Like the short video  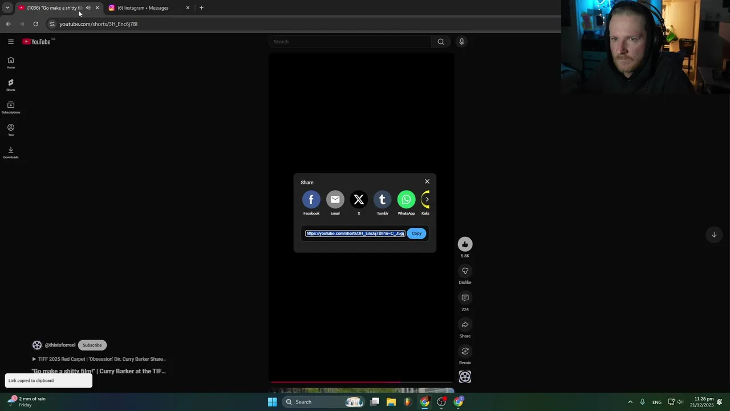pyautogui.click(x=465, y=244)
